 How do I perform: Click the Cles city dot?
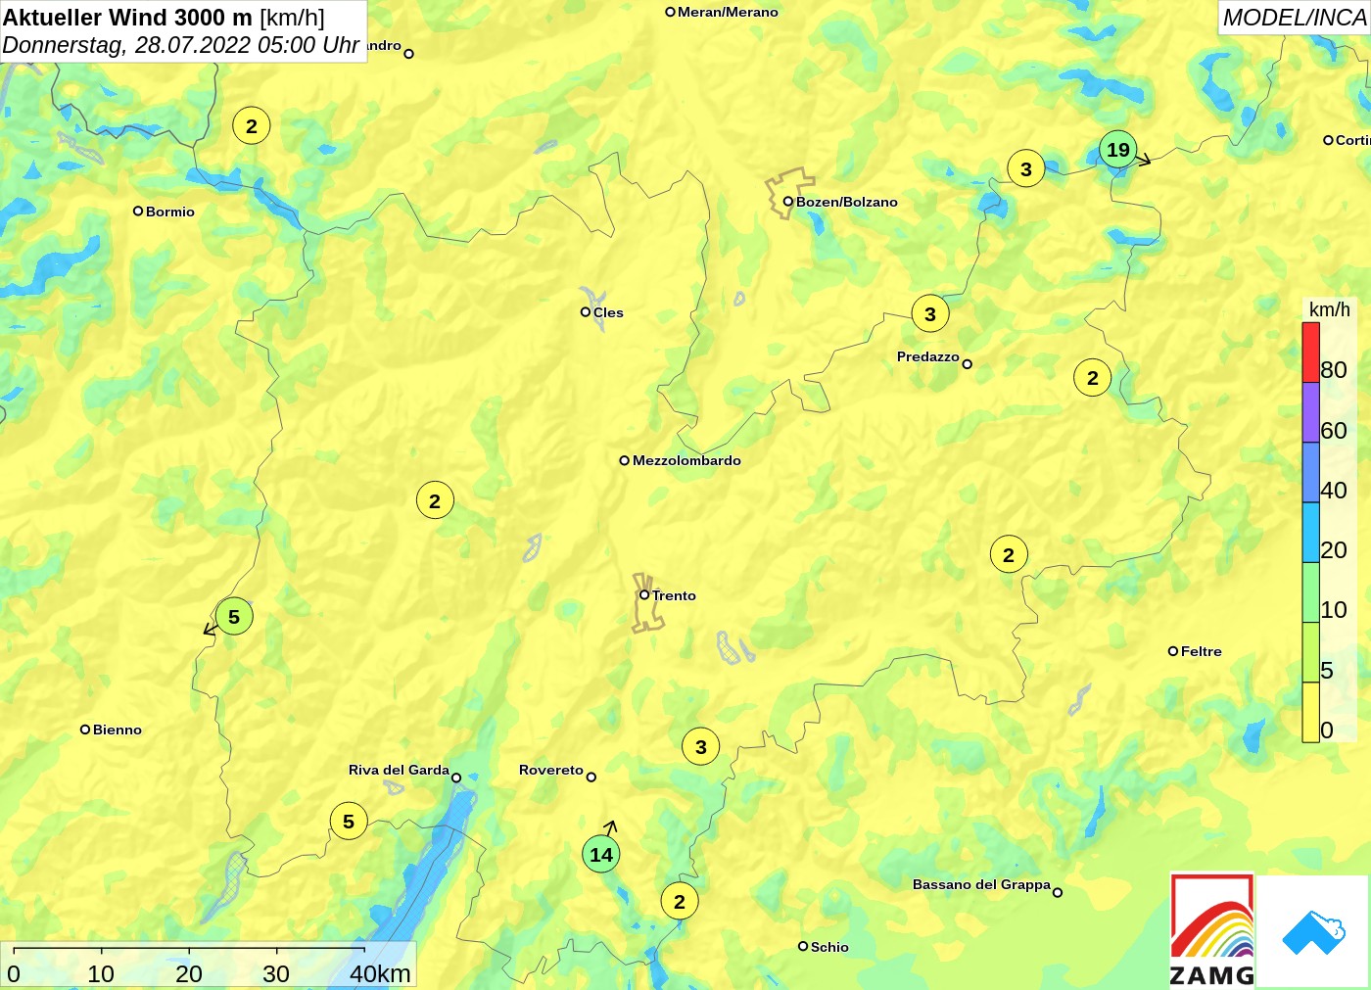pos(586,312)
